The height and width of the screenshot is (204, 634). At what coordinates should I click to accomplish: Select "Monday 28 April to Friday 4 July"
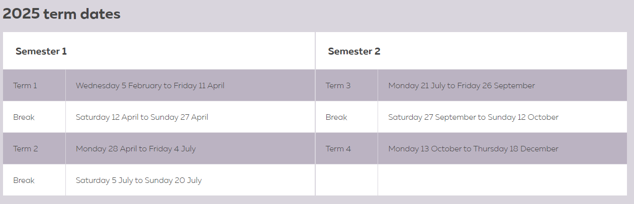point(136,149)
